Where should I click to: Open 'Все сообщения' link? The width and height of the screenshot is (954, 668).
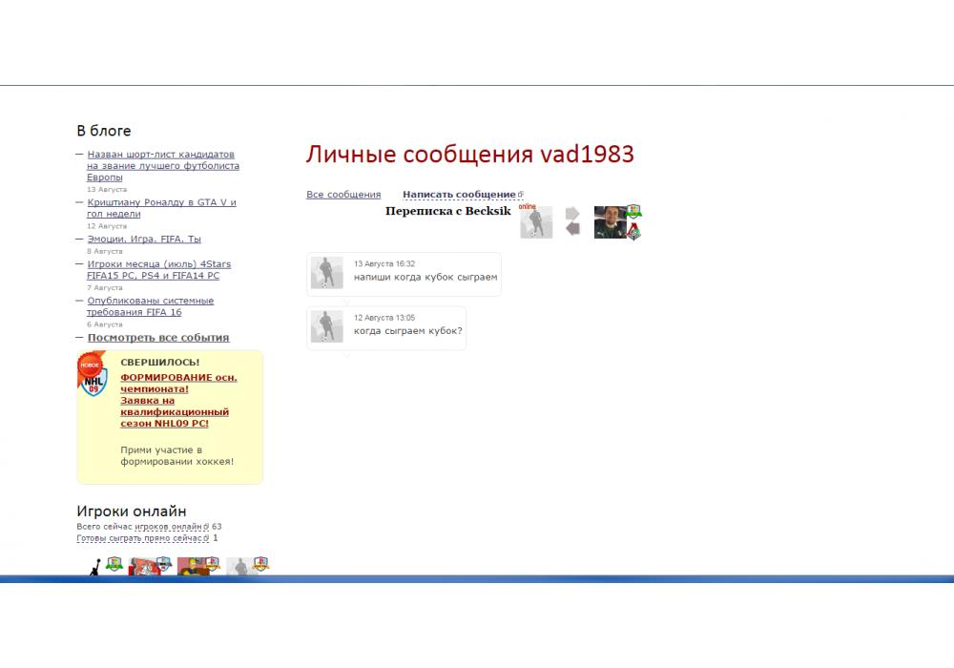[343, 195]
